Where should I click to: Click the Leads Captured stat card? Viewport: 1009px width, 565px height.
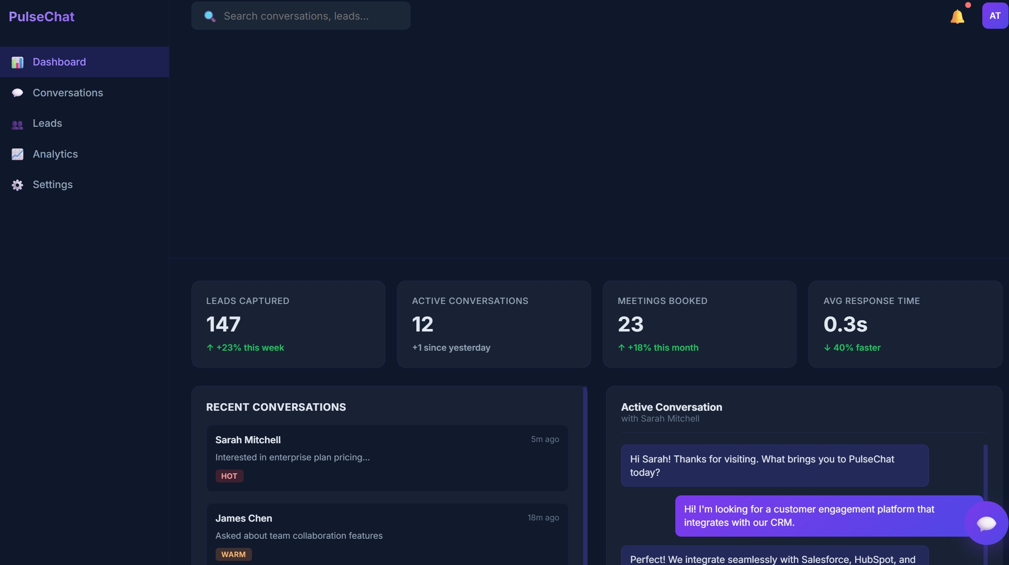click(x=288, y=324)
